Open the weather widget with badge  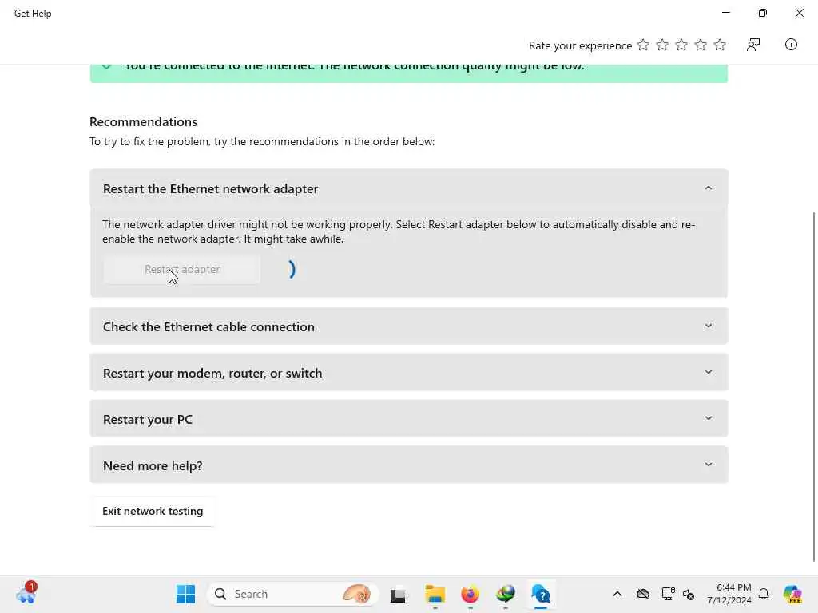[26, 593]
